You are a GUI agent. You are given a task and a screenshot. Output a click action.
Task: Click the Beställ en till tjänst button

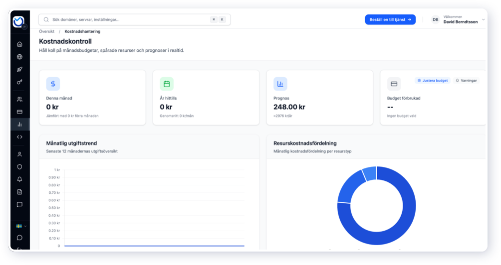tap(390, 19)
